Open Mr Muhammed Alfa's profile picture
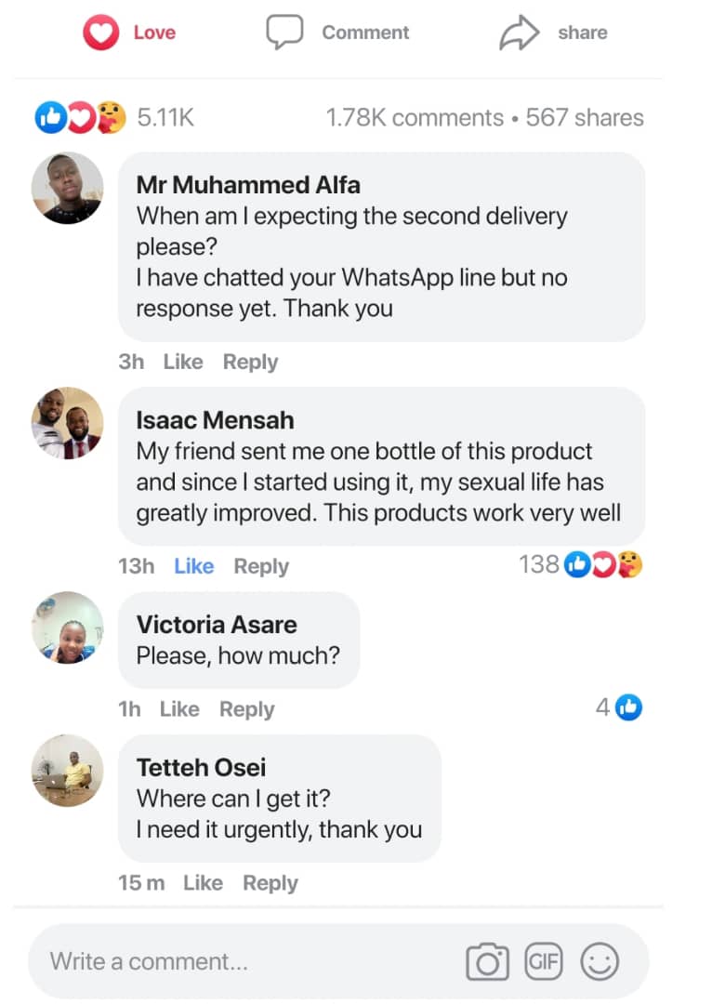The height and width of the screenshot is (1004, 712). click(68, 188)
